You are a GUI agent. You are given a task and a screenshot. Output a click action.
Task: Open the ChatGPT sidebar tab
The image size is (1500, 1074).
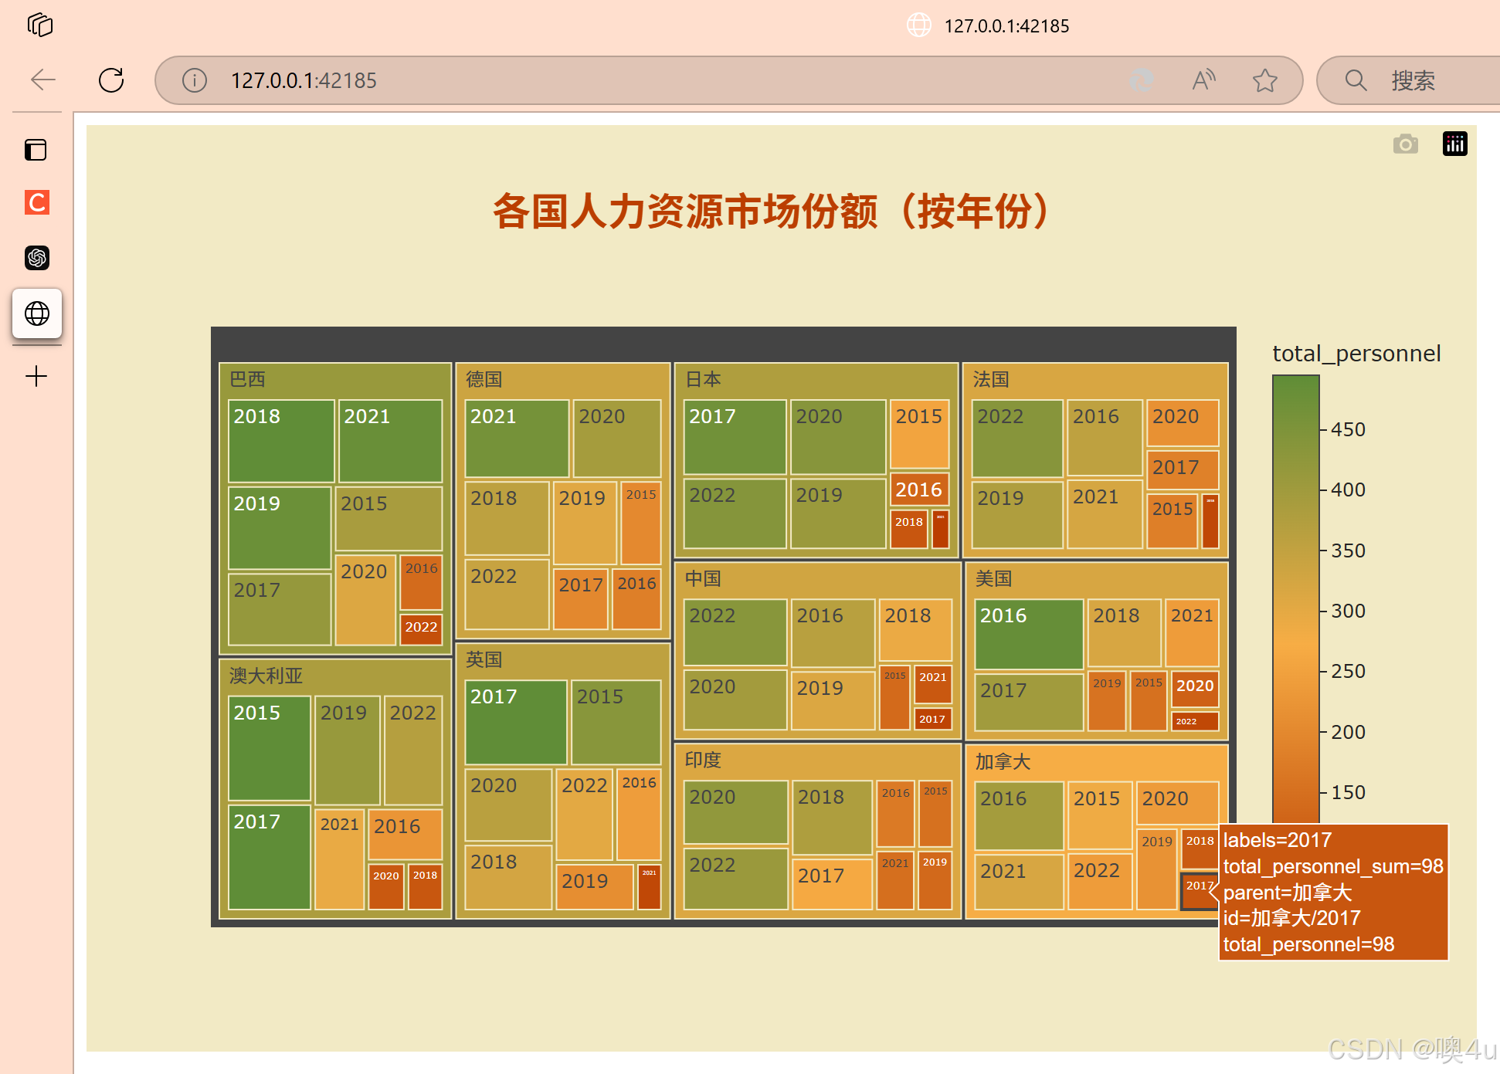pos(36,257)
